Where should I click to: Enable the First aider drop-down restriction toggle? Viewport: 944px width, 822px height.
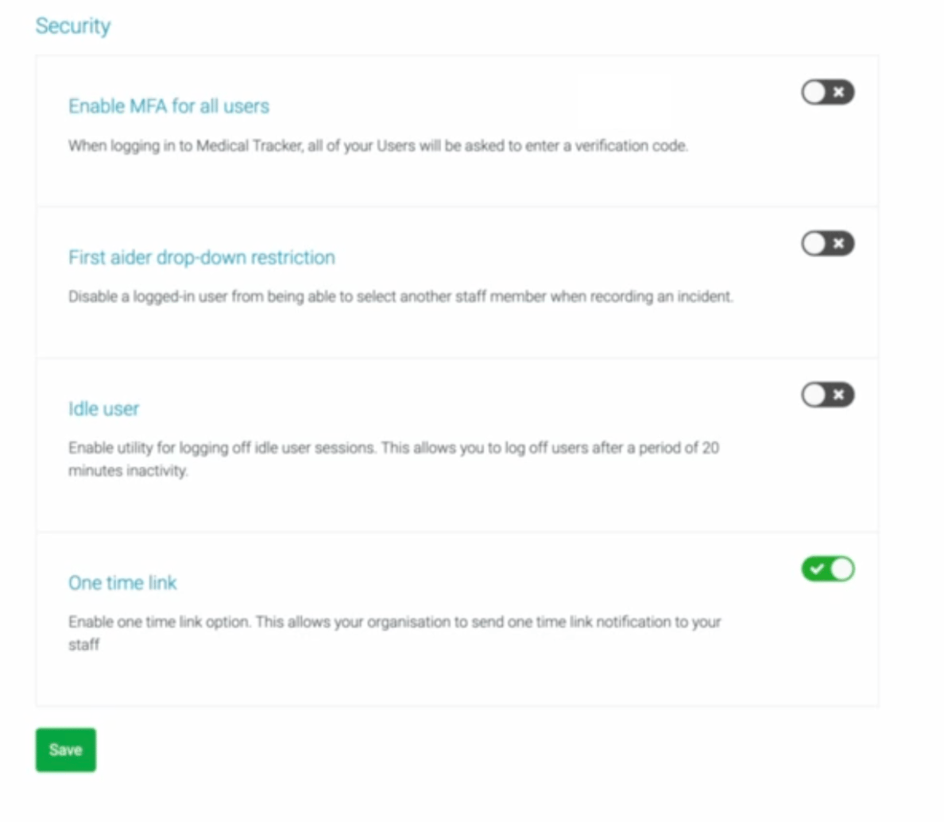tap(827, 244)
